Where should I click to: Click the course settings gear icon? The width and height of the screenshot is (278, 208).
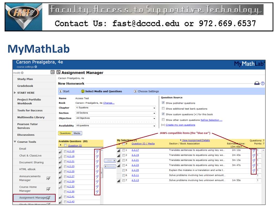(36, 67)
